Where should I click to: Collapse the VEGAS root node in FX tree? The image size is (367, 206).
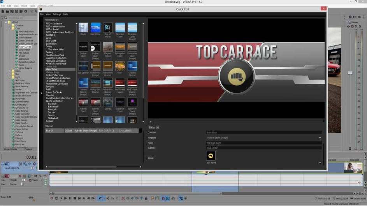click(x=6, y=22)
